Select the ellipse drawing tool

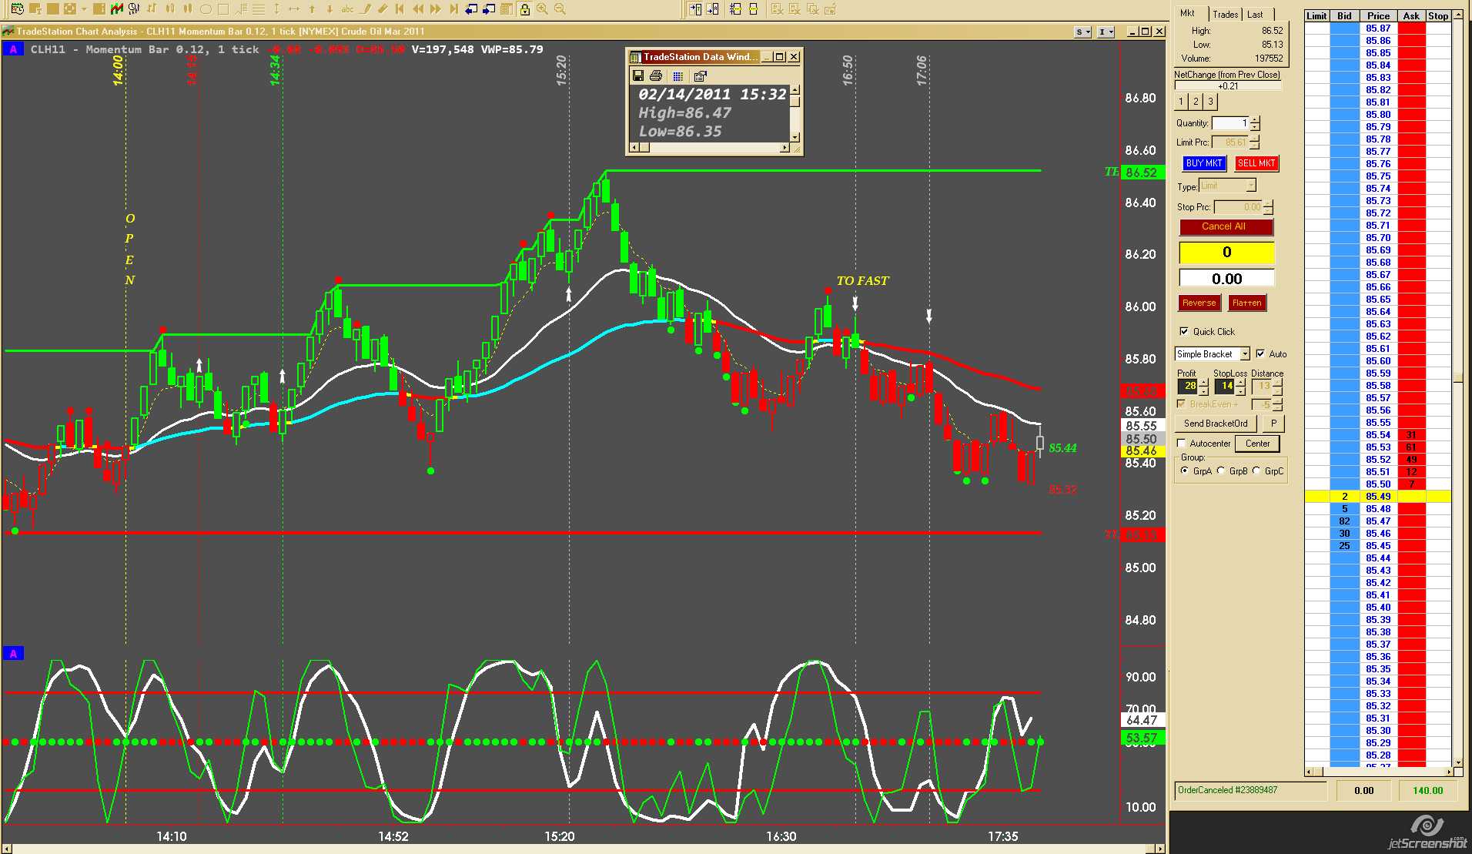(206, 9)
